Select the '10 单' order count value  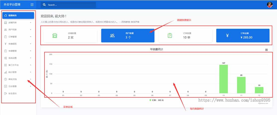click(186, 37)
